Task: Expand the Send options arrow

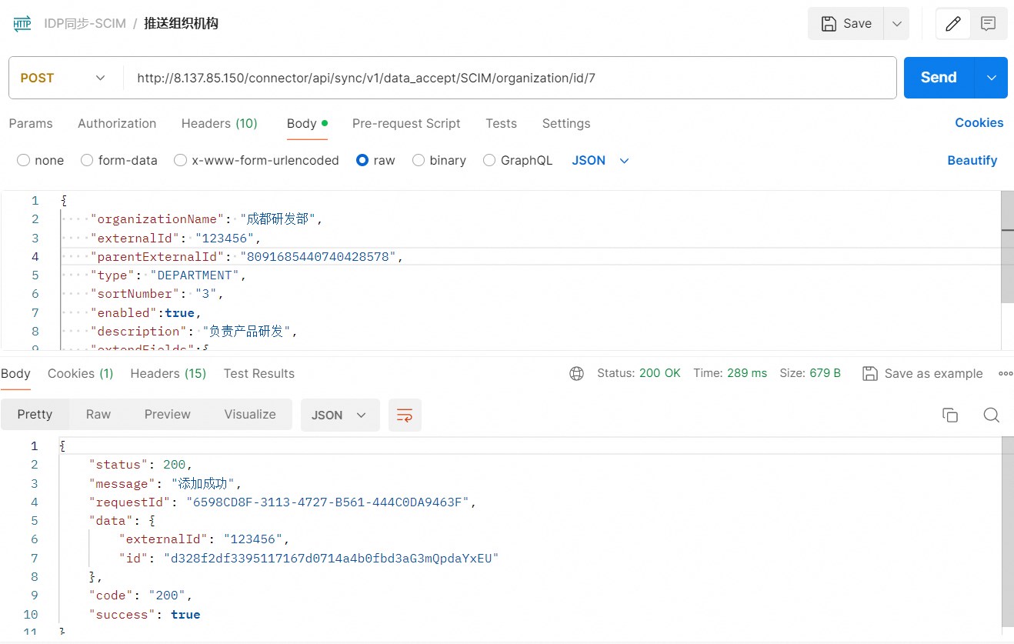Action: (992, 78)
